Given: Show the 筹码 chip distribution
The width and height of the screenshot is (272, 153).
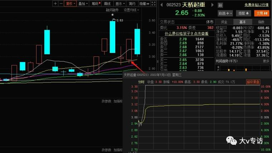Looking at the screenshot, I should [x=96, y=4].
